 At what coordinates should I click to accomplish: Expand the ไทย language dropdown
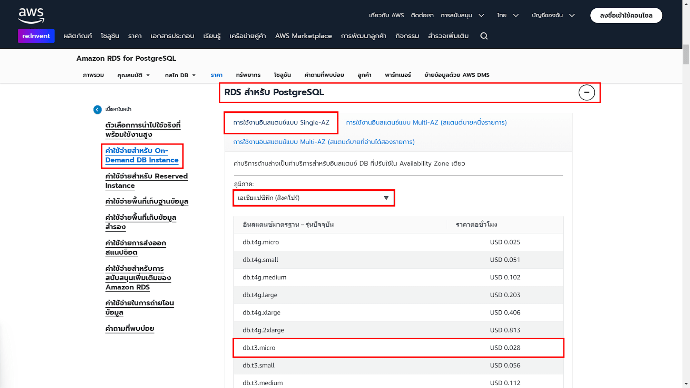click(x=507, y=15)
